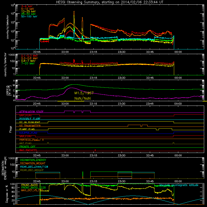Click the vertical Flags axis title

[x=11, y=129]
